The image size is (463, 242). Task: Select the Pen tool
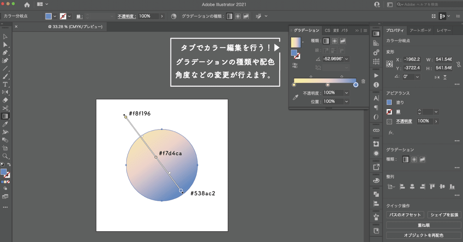(5, 53)
